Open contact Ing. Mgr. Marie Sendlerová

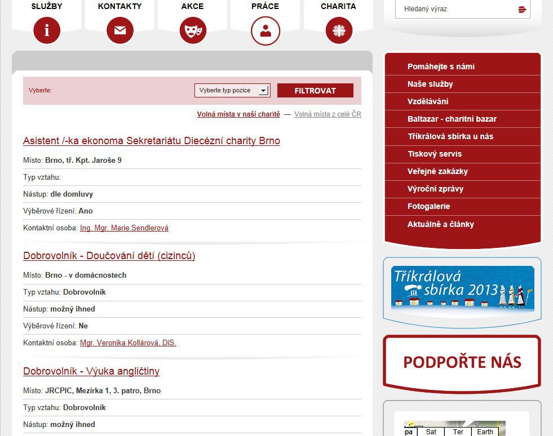[124, 228]
